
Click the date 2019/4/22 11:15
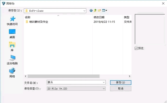point(104,22)
